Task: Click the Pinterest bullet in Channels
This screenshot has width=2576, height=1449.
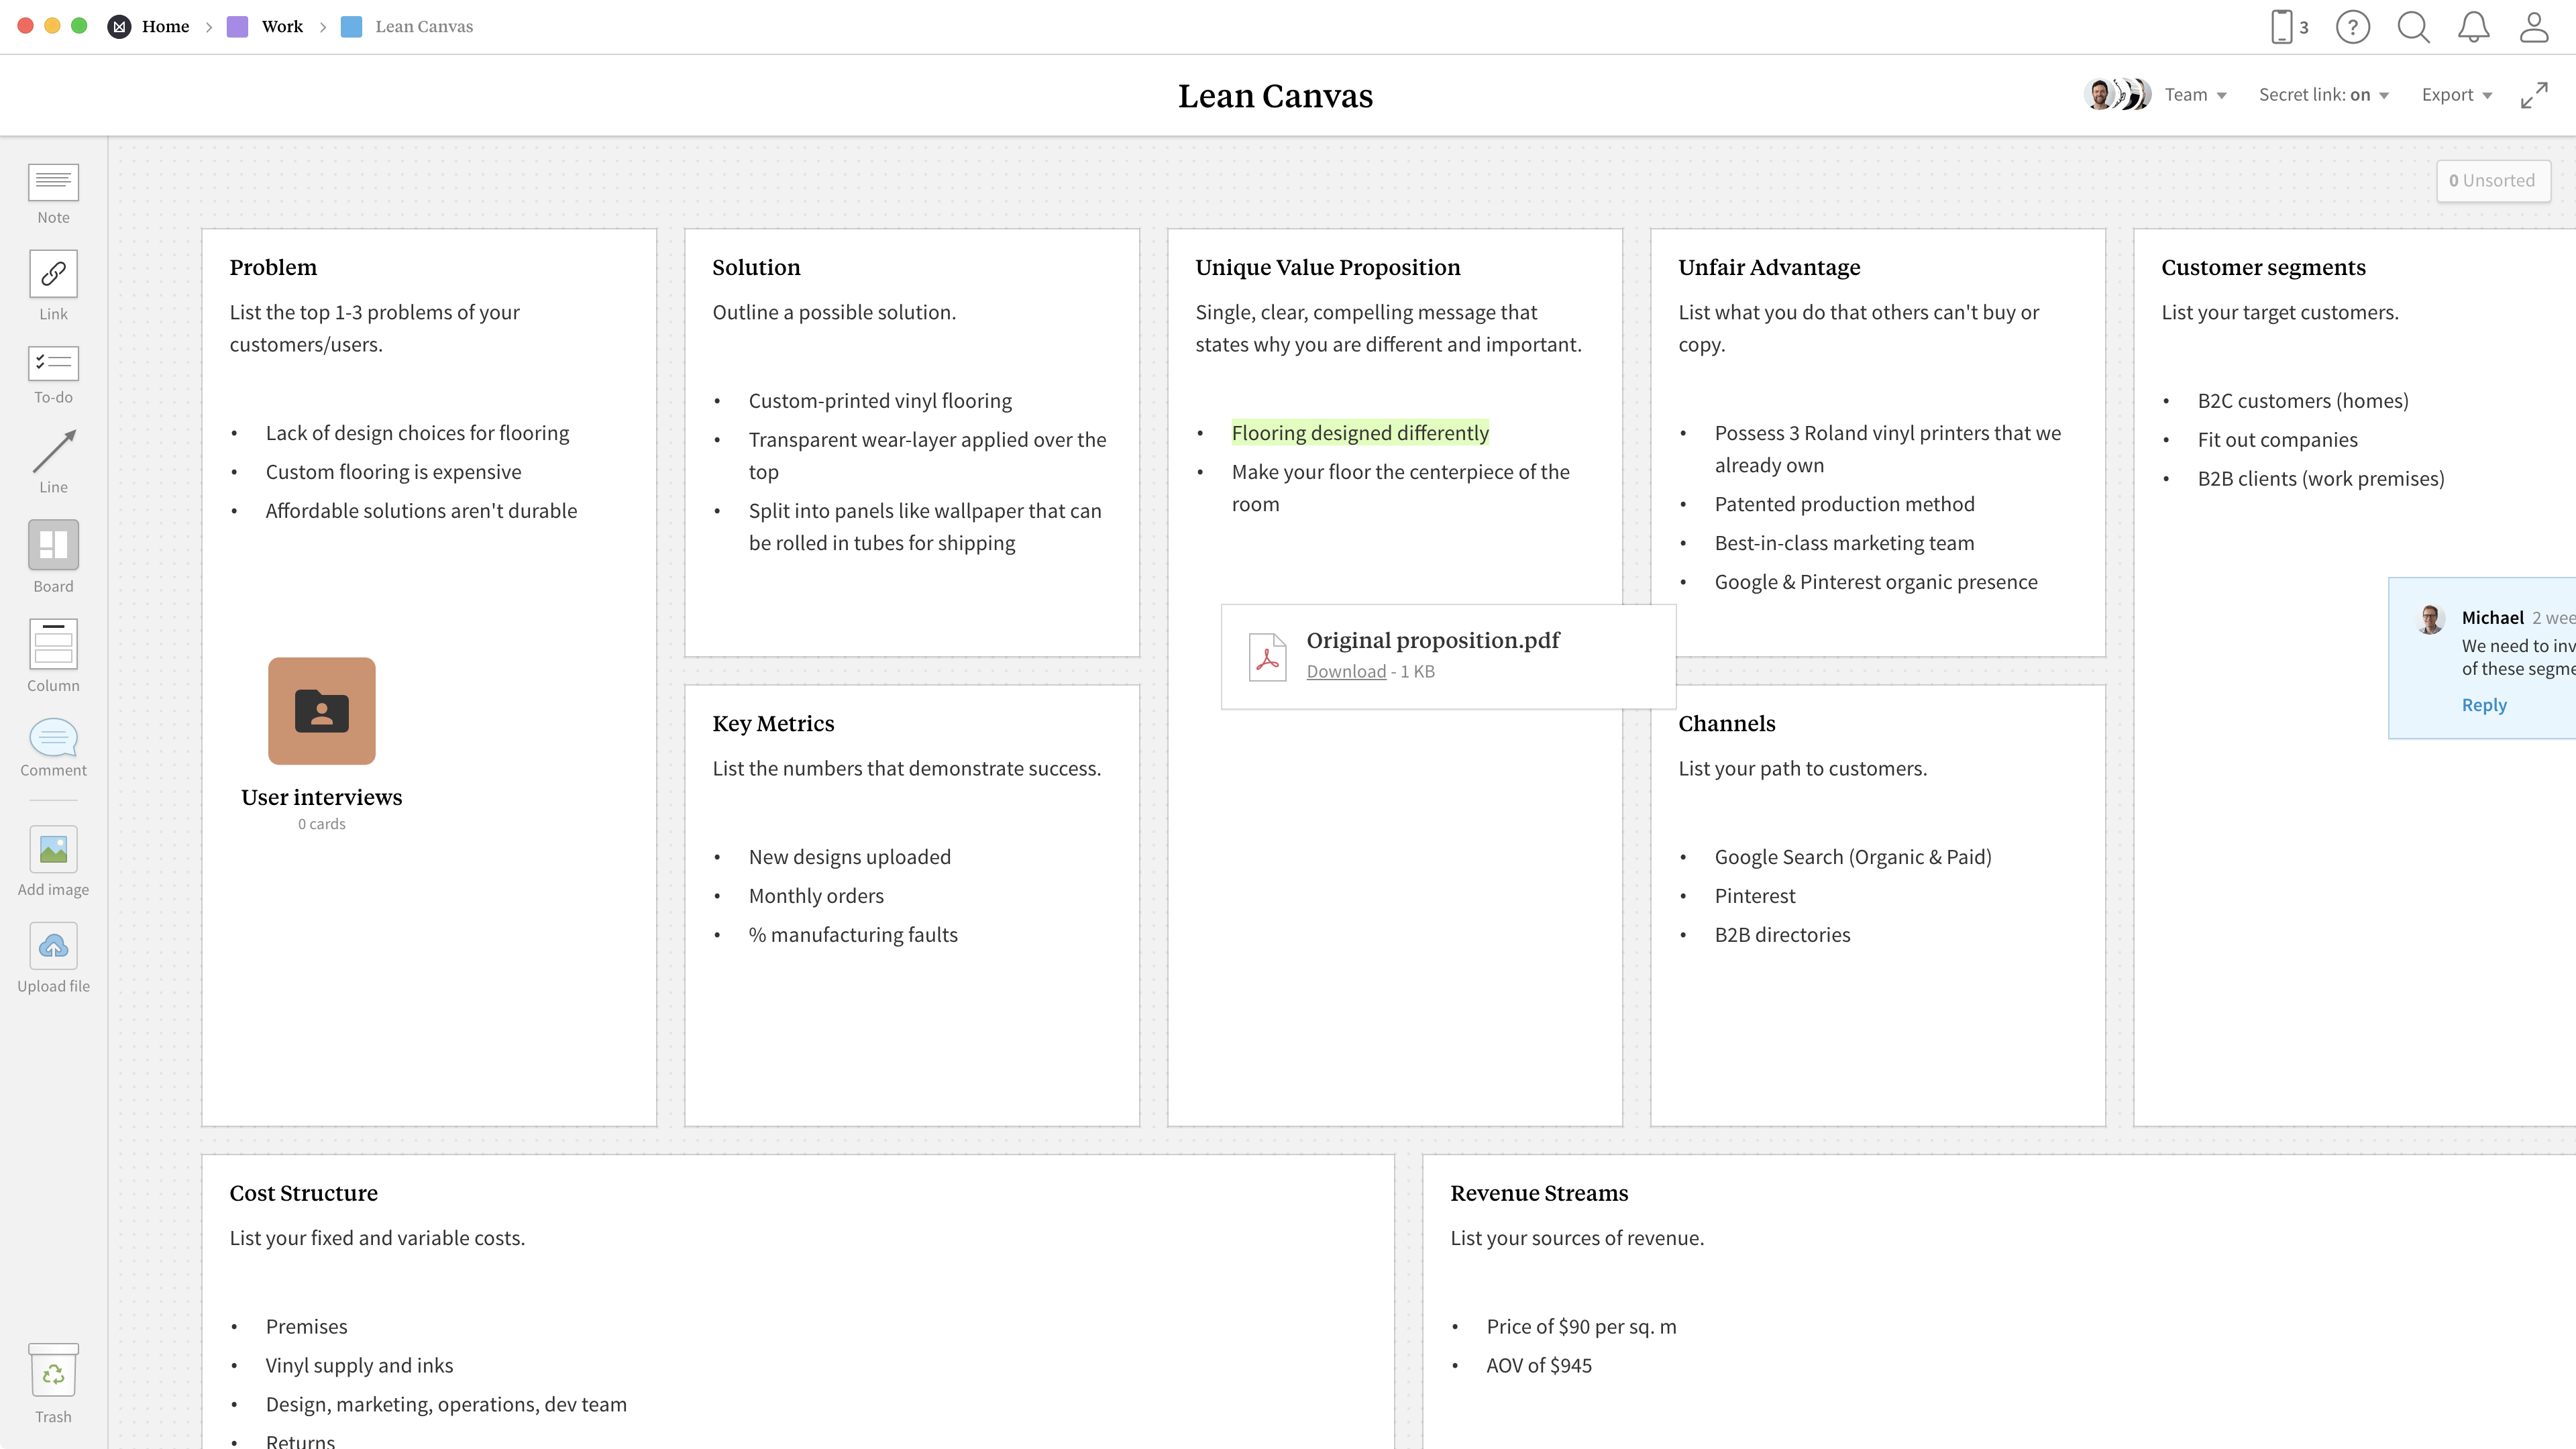Action: pos(1755,896)
